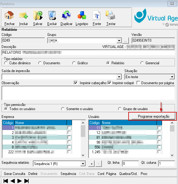Select Usuário row with code 1.245
The width and height of the screenshot is (178, 184).
click(125, 152)
